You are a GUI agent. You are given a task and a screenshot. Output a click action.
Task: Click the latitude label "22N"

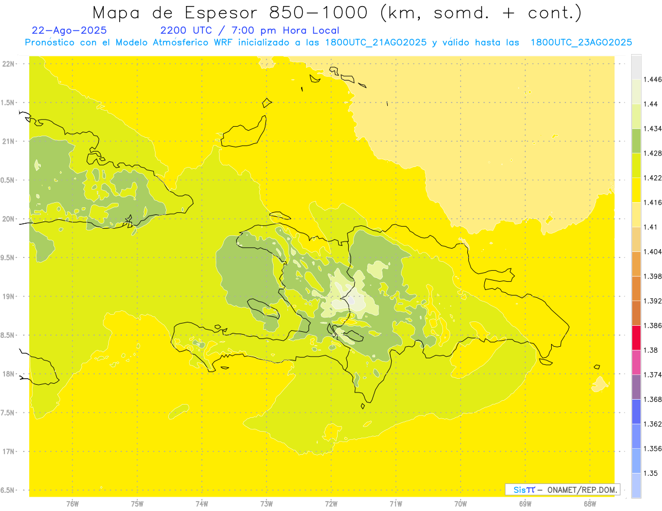click(x=8, y=64)
